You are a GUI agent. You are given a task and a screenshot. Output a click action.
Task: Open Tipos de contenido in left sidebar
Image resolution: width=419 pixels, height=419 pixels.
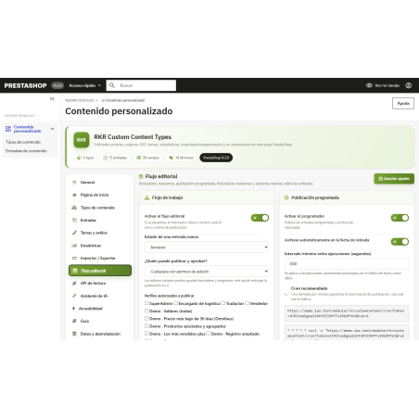click(x=23, y=142)
